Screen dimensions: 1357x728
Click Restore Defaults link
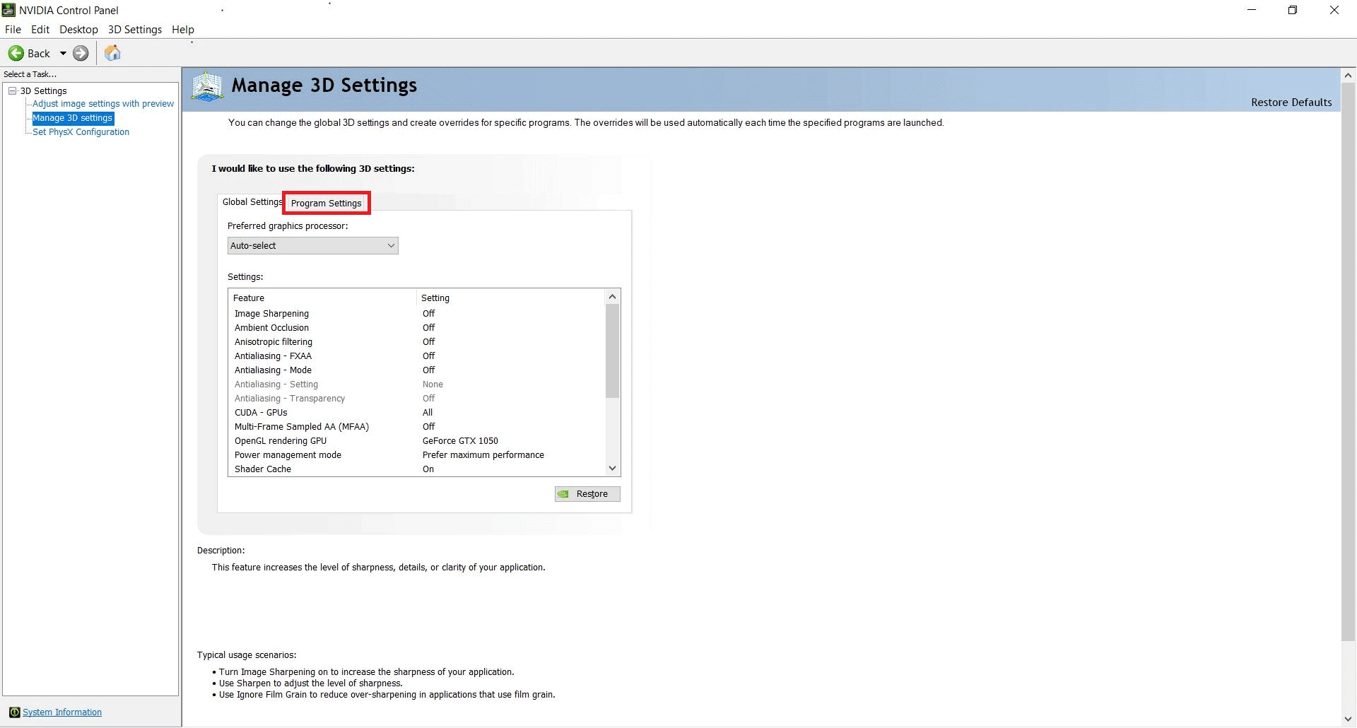[1291, 102]
